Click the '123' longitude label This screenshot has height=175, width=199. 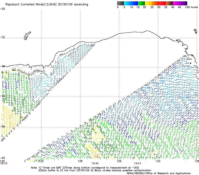click(x=41, y=161)
